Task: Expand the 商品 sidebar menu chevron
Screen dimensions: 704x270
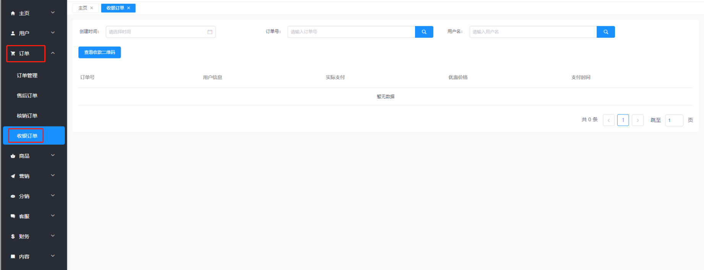Action: click(53, 155)
